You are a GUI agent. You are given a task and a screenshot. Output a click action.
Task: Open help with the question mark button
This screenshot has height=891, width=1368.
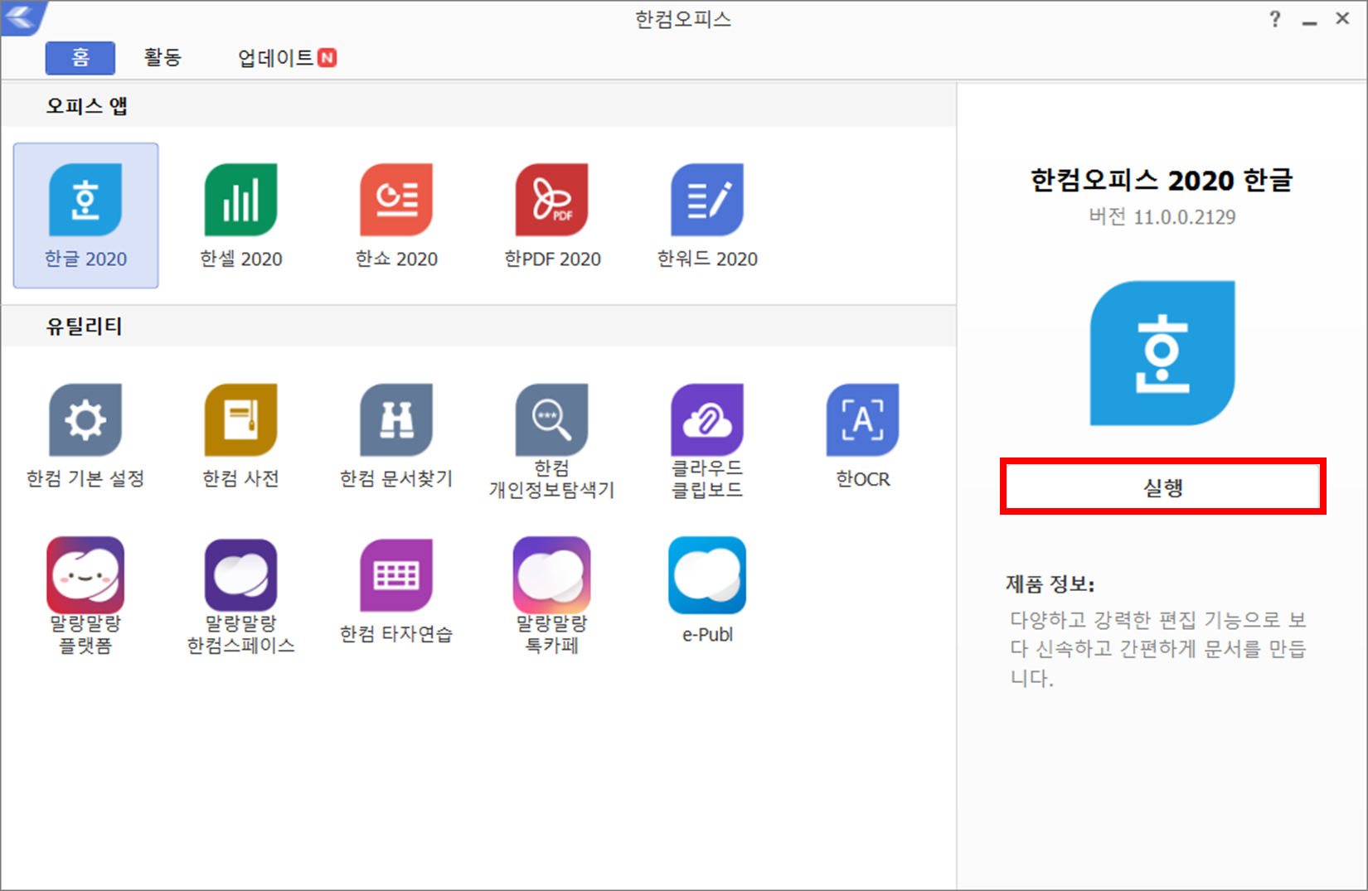coord(1275,19)
